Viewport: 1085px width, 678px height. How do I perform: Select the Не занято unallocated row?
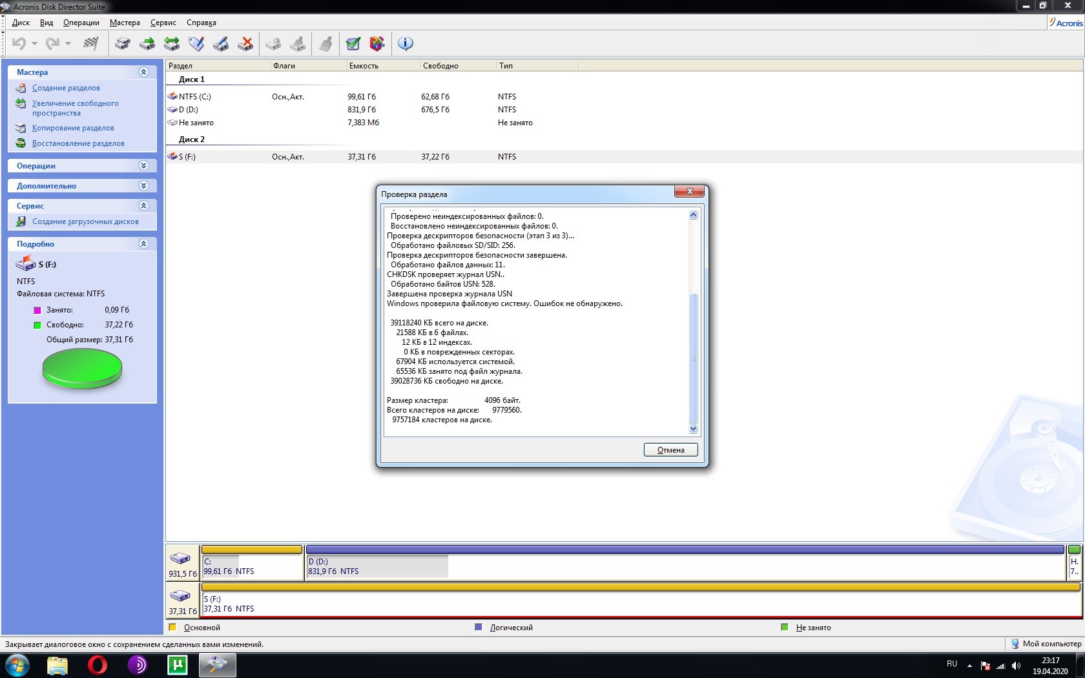click(x=624, y=123)
